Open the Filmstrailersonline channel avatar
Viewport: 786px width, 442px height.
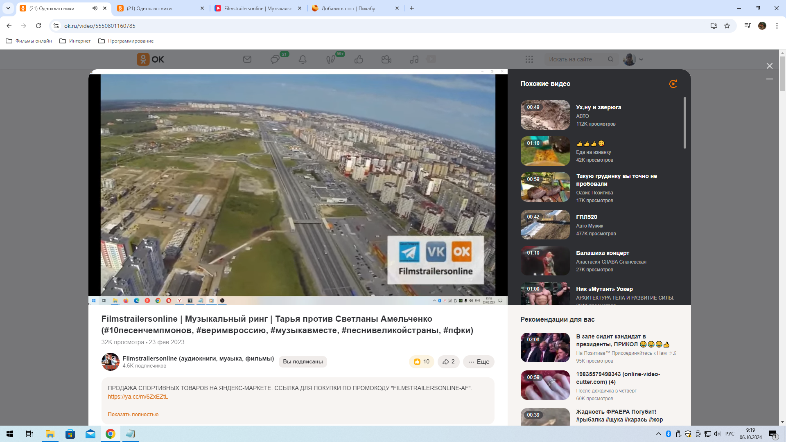click(x=111, y=362)
